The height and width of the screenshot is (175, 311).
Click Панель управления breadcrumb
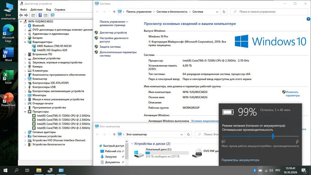tap(139, 12)
